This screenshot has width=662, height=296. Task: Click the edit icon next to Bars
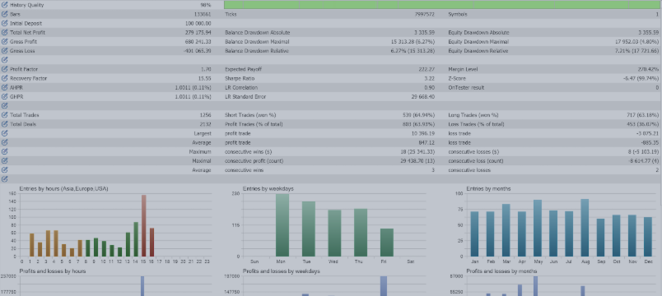(5, 14)
